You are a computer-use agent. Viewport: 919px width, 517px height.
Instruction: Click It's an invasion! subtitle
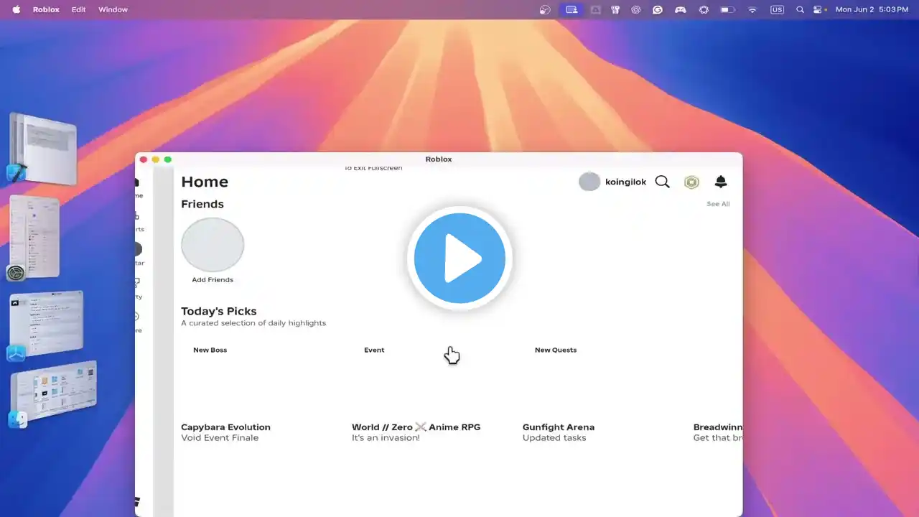point(386,438)
